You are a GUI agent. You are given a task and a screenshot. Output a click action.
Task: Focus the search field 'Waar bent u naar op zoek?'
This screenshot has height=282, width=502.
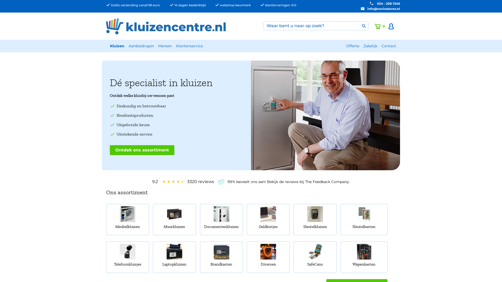312,26
